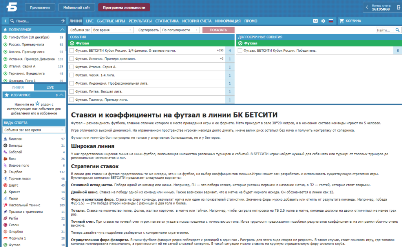The image size is (402, 247).
Task: Check the Индонезия. Профессиональная лига box
Action: coord(72,84)
